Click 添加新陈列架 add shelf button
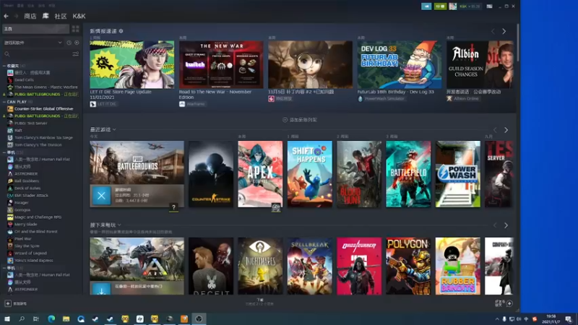This screenshot has height=325, width=578. click(x=299, y=120)
